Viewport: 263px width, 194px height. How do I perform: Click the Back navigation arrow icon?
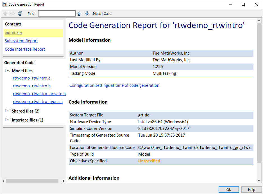pos(5,13)
